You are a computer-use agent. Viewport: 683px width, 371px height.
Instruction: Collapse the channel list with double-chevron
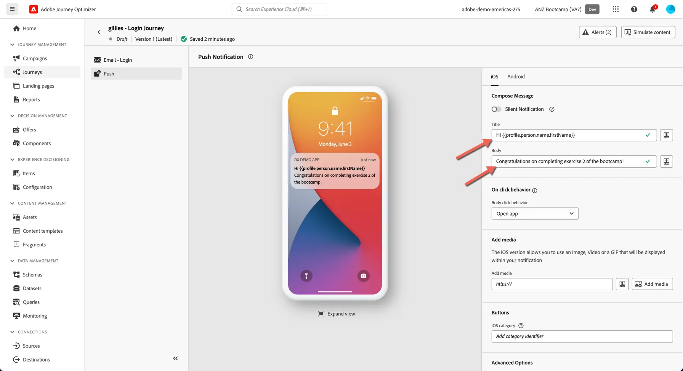pyautogui.click(x=175, y=358)
